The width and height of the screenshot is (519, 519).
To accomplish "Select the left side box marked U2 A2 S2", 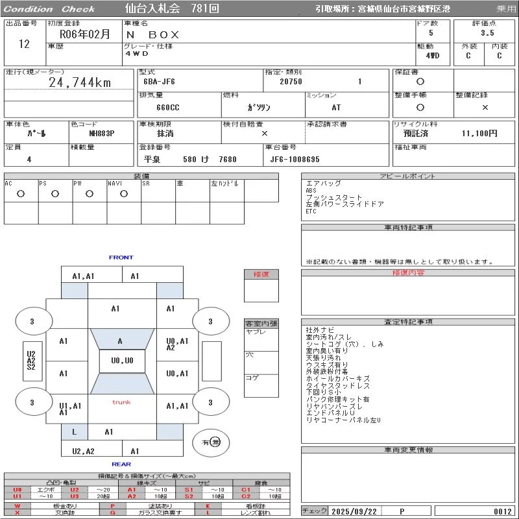I will point(31,361).
